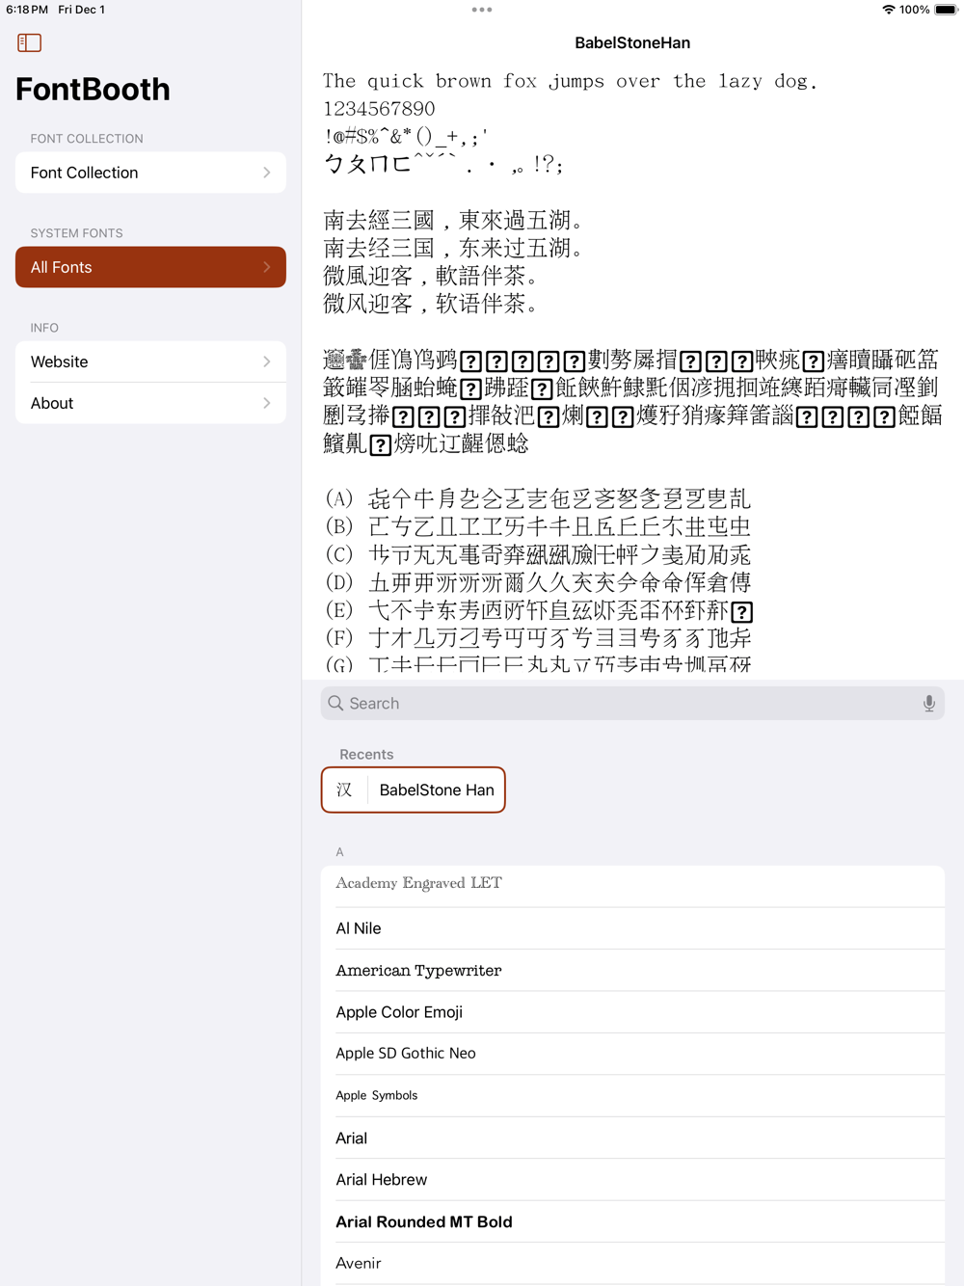Focus the Search field

pos(632,704)
